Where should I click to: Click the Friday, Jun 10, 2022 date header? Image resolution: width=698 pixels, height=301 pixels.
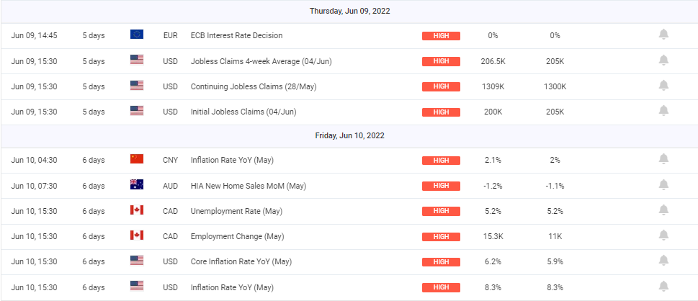pos(350,135)
